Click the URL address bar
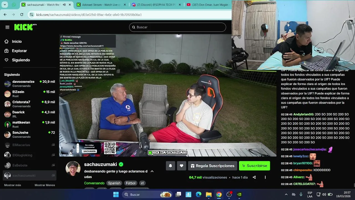Viewport: 355px width, 200px height. click(x=130, y=14)
